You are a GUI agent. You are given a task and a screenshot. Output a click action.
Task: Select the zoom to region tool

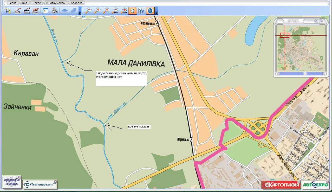pos(106,11)
